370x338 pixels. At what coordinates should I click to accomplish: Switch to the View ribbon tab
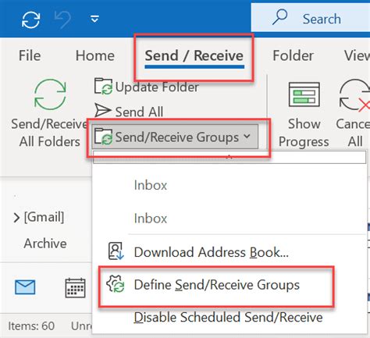tap(357, 55)
